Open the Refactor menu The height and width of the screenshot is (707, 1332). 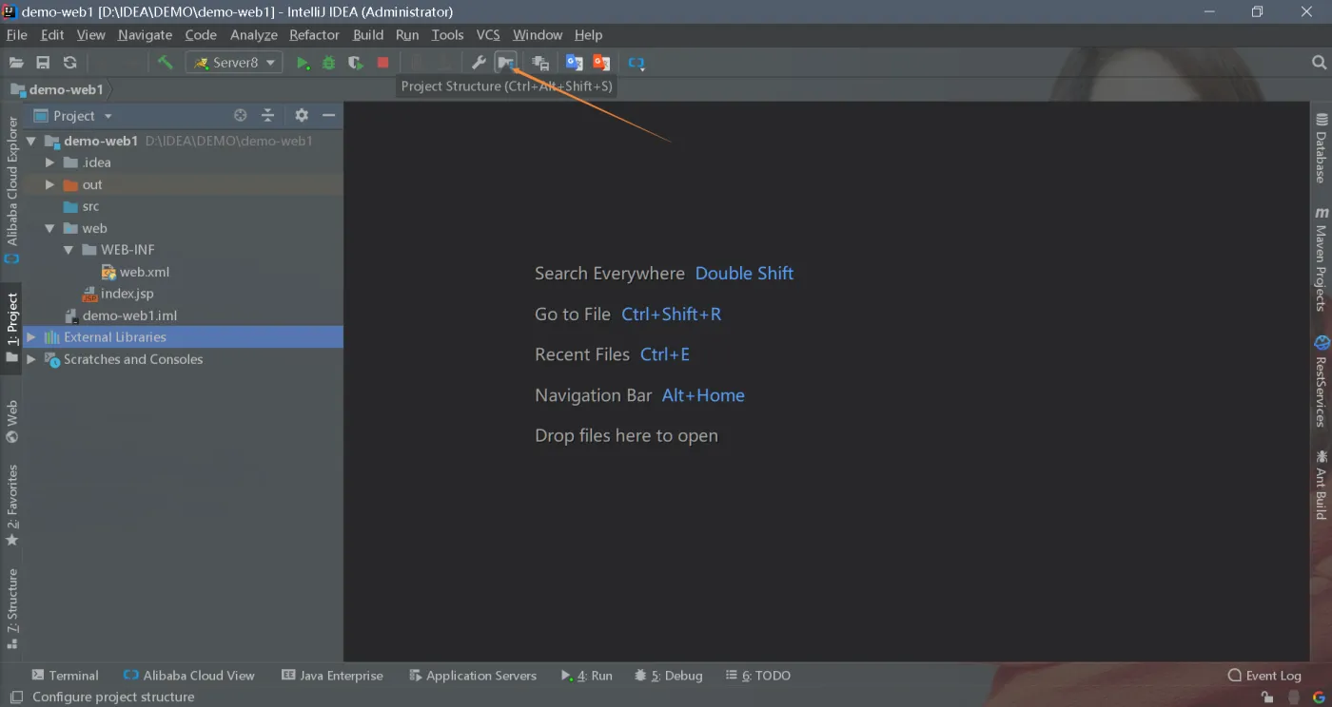click(314, 35)
